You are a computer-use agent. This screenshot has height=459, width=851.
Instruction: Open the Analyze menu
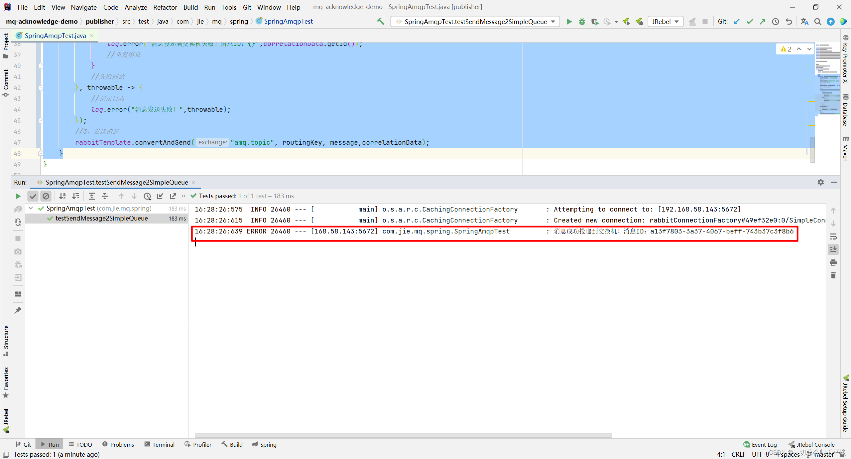pyautogui.click(x=136, y=7)
